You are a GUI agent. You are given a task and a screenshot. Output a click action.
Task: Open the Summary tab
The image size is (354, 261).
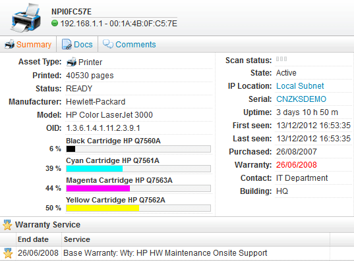click(x=28, y=44)
